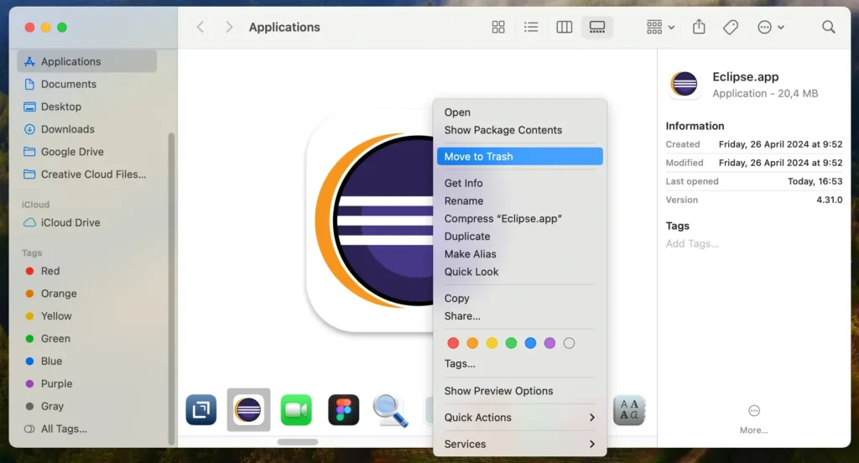
Task: Choose Show Package Contents
Action: pyautogui.click(x=520, y=130)
